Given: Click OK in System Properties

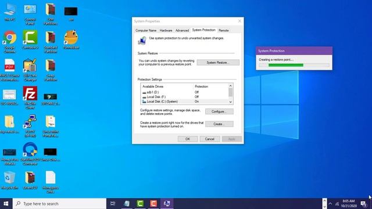Looking at the screenshot, I should [x=188, y=139].
